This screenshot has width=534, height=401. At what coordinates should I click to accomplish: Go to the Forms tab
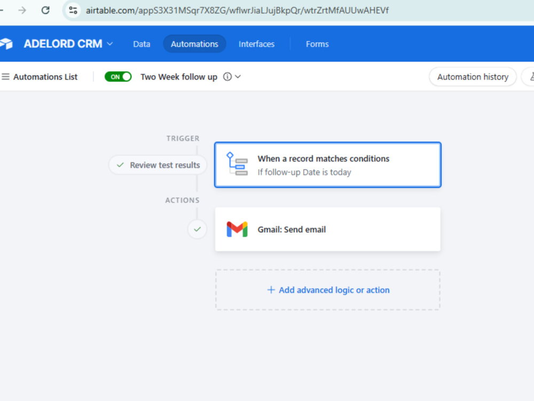pyautogui.click(x=317, y=44)
